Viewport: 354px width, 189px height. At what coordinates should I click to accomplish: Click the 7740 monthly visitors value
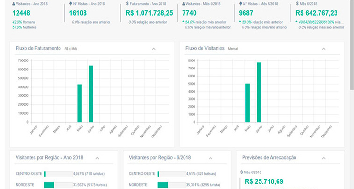tap(189, 13)
